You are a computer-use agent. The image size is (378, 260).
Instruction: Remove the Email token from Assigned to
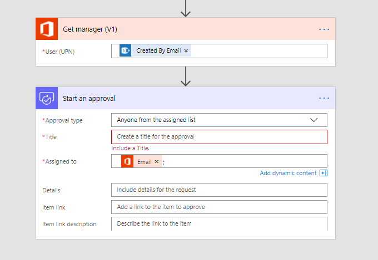156,162
